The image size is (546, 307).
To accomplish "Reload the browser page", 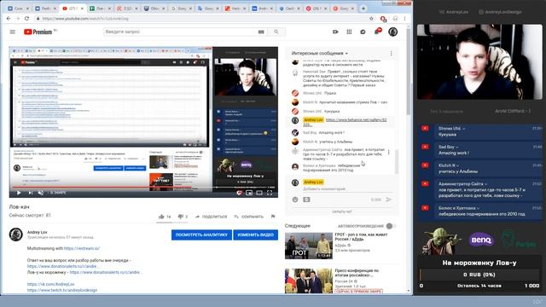I will pyautogui.click(x=26, y=19).
